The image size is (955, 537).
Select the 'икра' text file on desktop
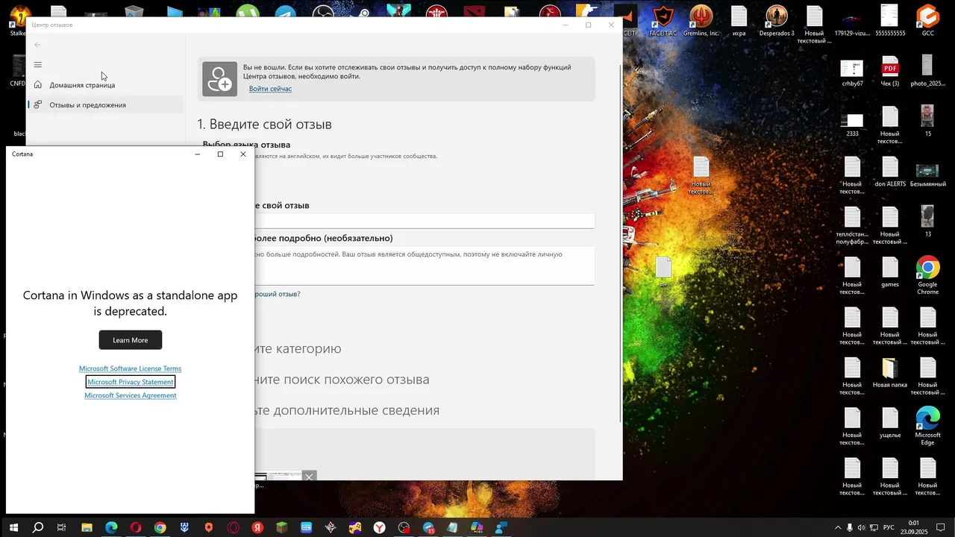click(739, 20)
